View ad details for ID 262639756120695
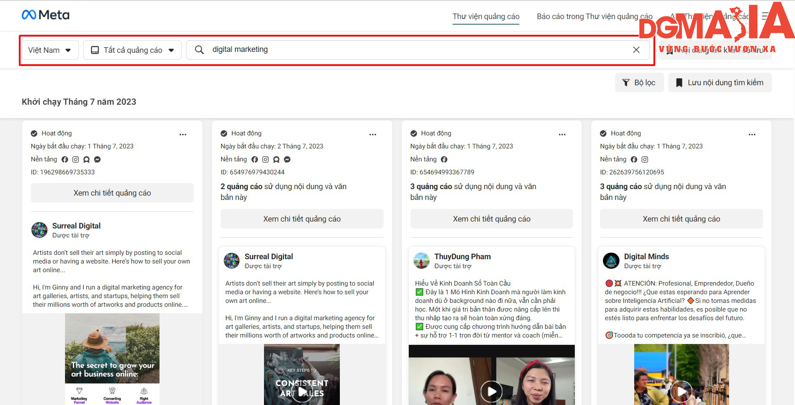Viewport: 795px width, 405px height. point(681,219)
